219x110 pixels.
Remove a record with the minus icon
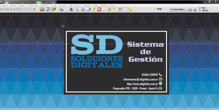tap(34, 9)
